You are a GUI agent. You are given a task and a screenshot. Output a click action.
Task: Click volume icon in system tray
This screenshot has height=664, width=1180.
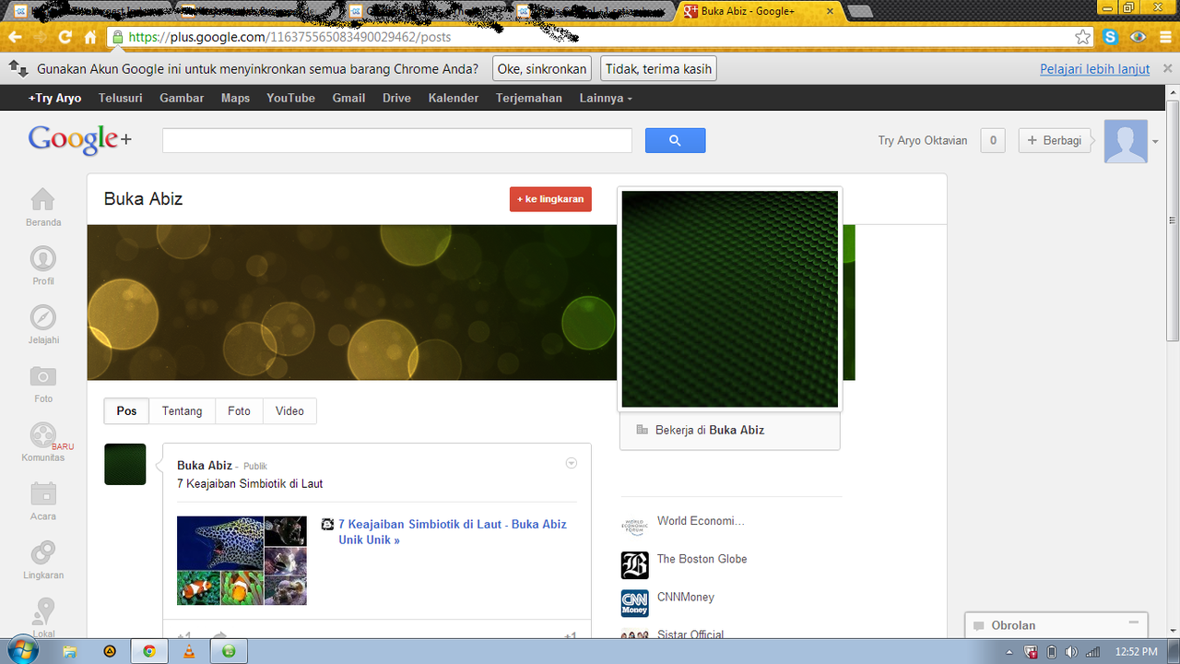pos(1070,652)
